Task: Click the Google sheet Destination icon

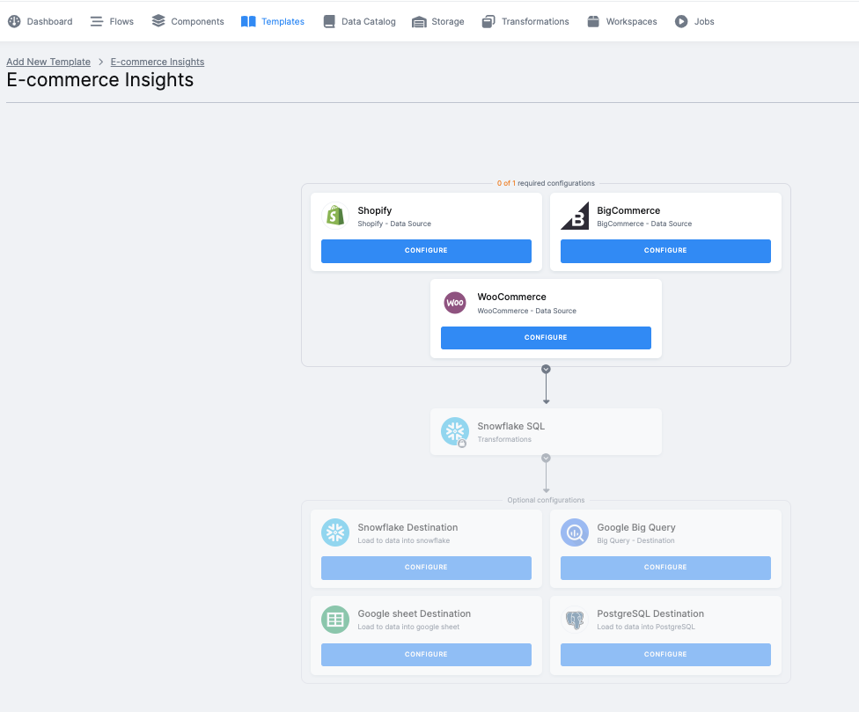Action: click(x=335, y=619)
